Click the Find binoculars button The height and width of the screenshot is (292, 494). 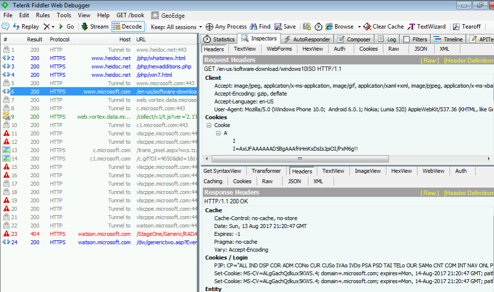click(260, 27)
